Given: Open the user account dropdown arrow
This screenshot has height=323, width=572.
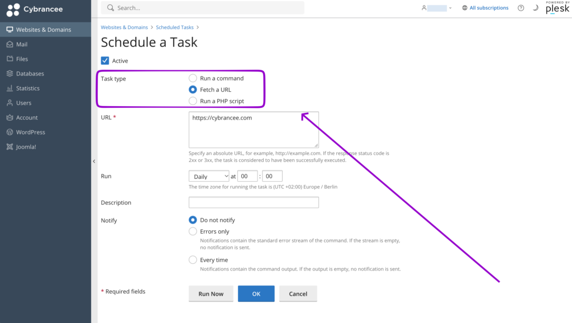Looking at the screenshot, I should [x=450, y=8].
